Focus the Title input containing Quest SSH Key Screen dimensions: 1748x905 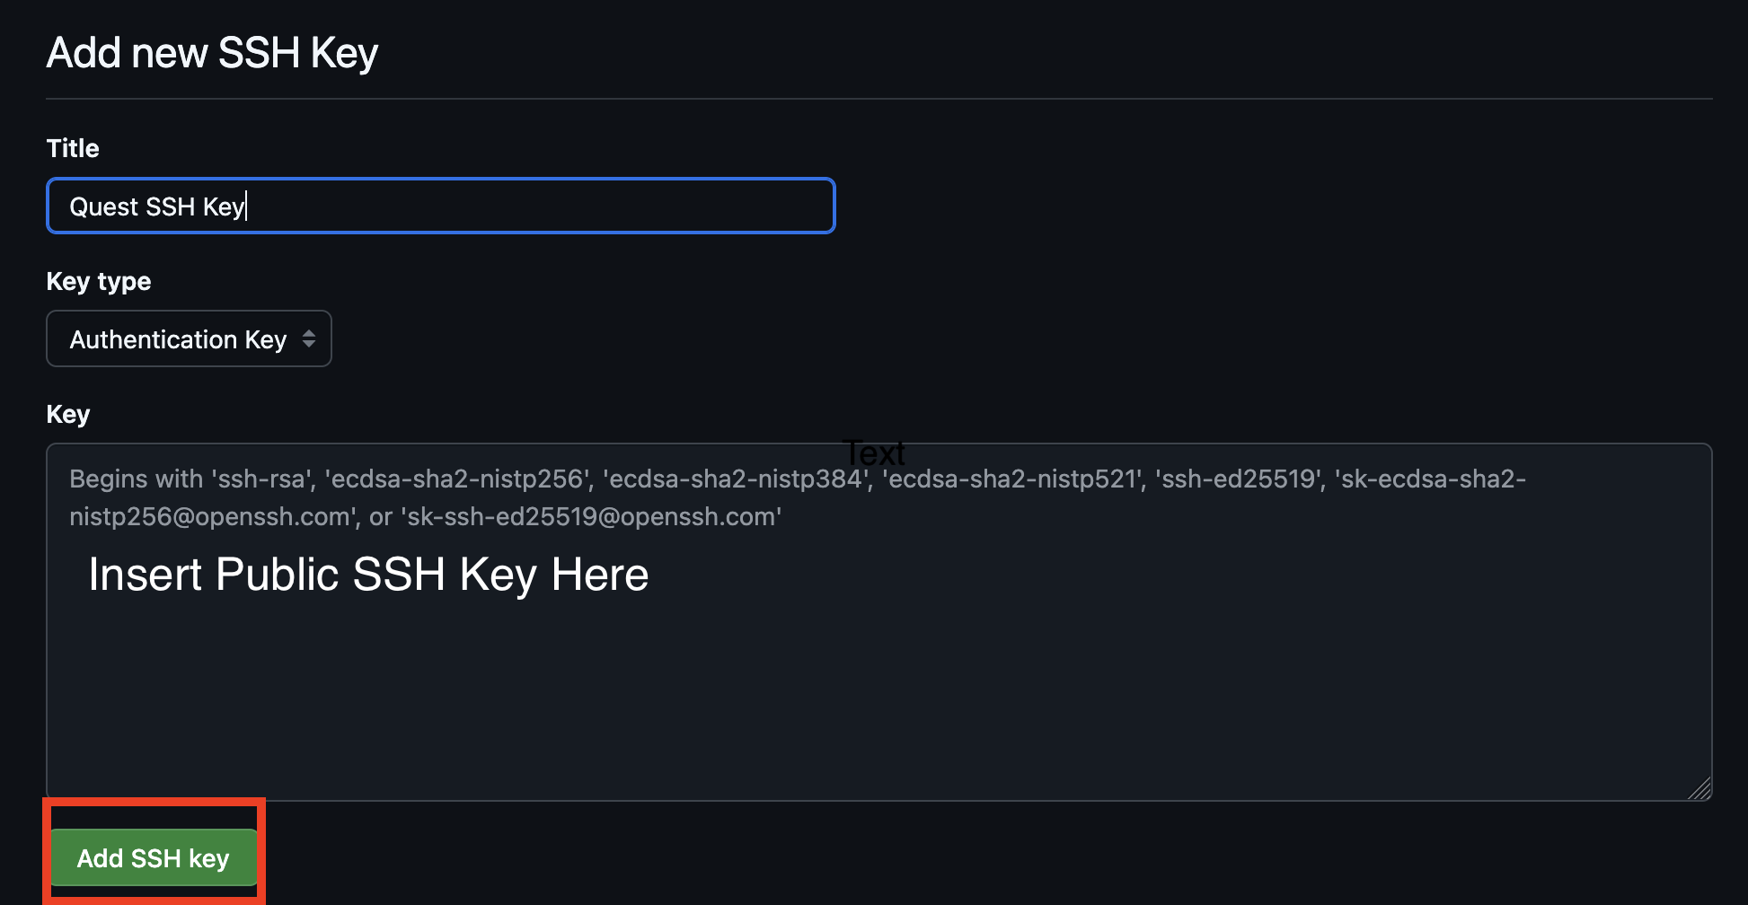pos(440,206)
